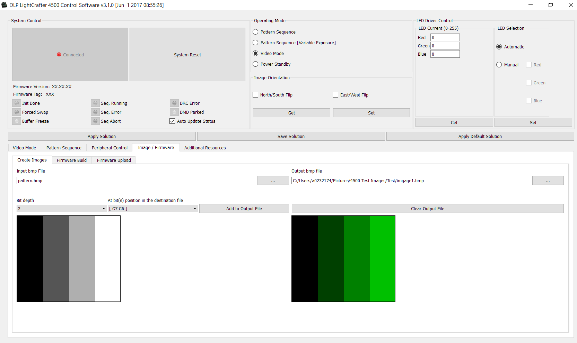
Task: Browse for the Input bmp File
Action: [273, 180]
